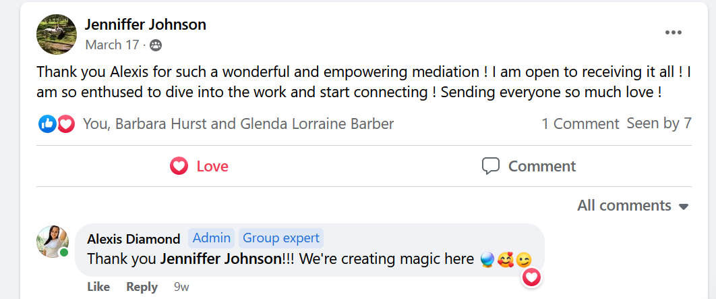Image resolution: width=716 pixels, height=299 pixels.
Task: Click the All comments dropdown arrow
Action: click(684, 206)
